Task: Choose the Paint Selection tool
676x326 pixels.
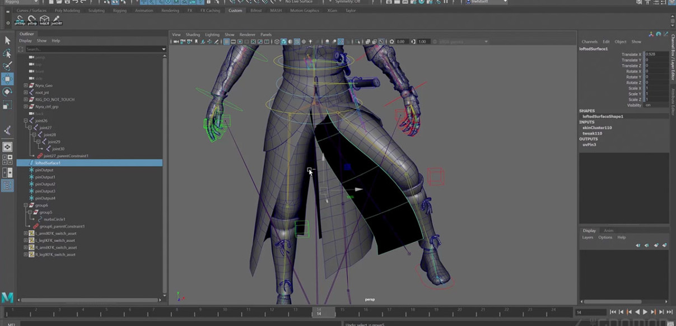Action: (x=7, y=66)
